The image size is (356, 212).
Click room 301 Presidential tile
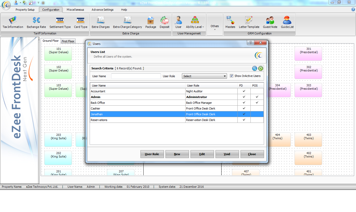(x=308, y=53)
